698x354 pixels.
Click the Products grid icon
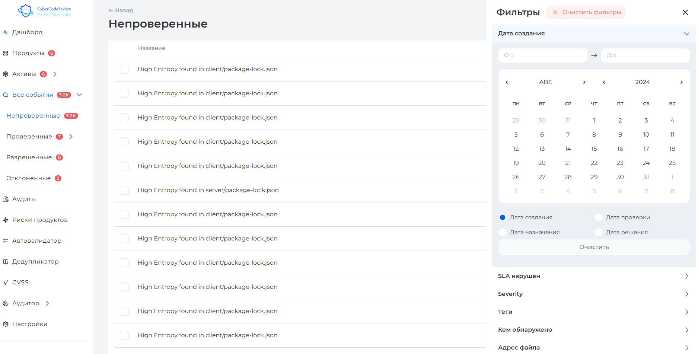point(6,53)
